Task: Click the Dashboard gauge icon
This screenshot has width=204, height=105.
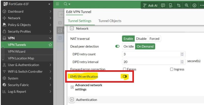Action: 4,11
